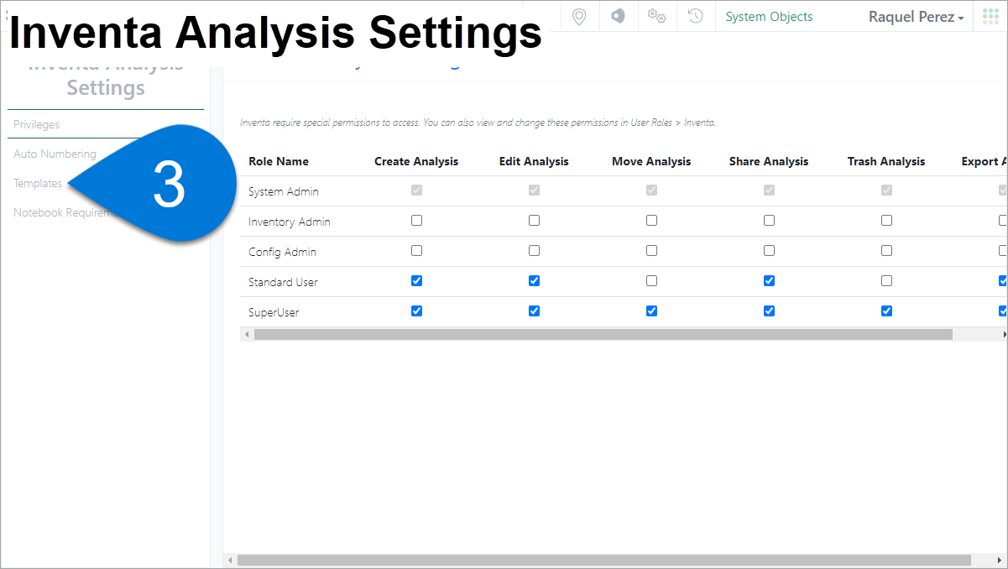Uncheck Share Analysis for Standard User

click(x=769, y=281)
